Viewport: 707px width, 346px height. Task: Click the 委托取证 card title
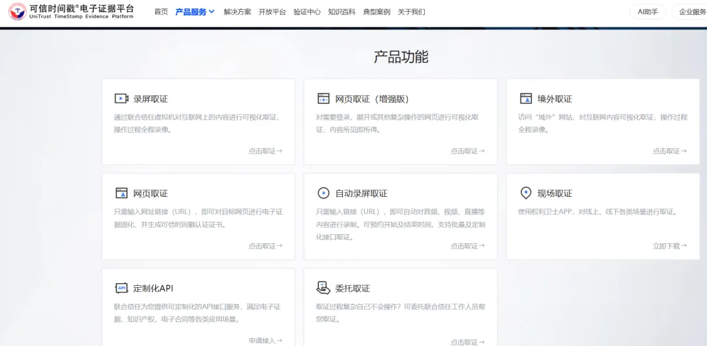[x=353, y=288]
